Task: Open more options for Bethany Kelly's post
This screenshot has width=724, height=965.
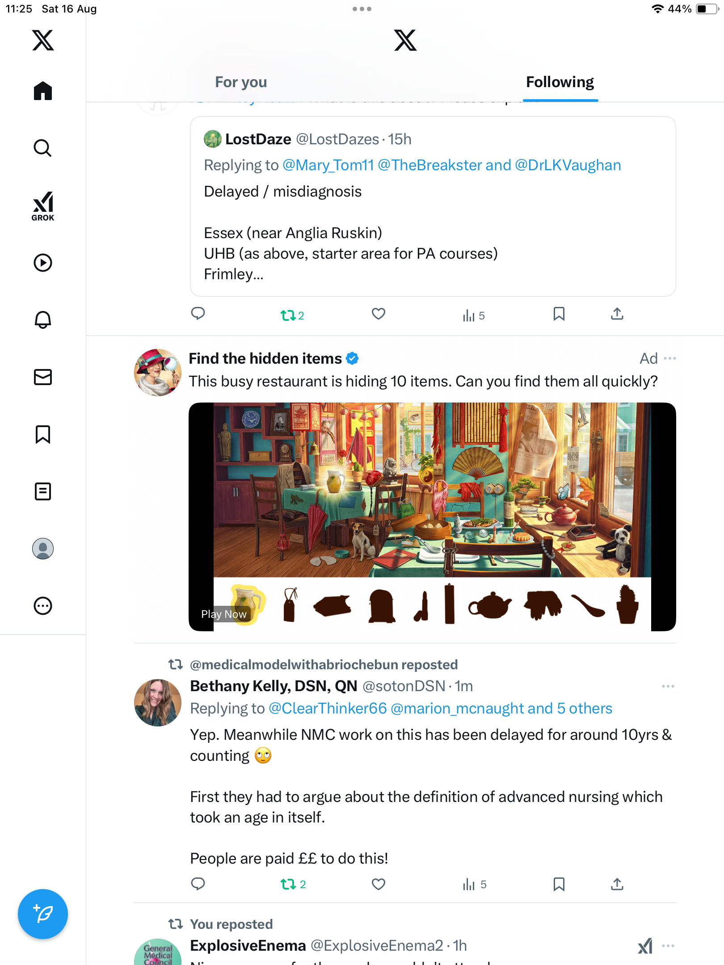Action: pos(668,686)
